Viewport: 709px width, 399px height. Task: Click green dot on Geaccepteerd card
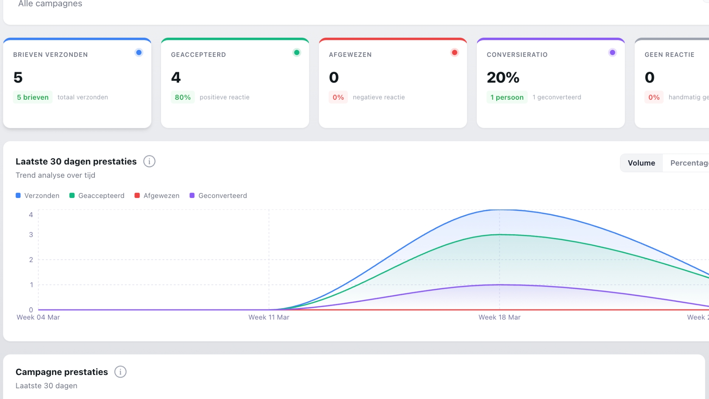pyautogui.click(x=297, y=52)
